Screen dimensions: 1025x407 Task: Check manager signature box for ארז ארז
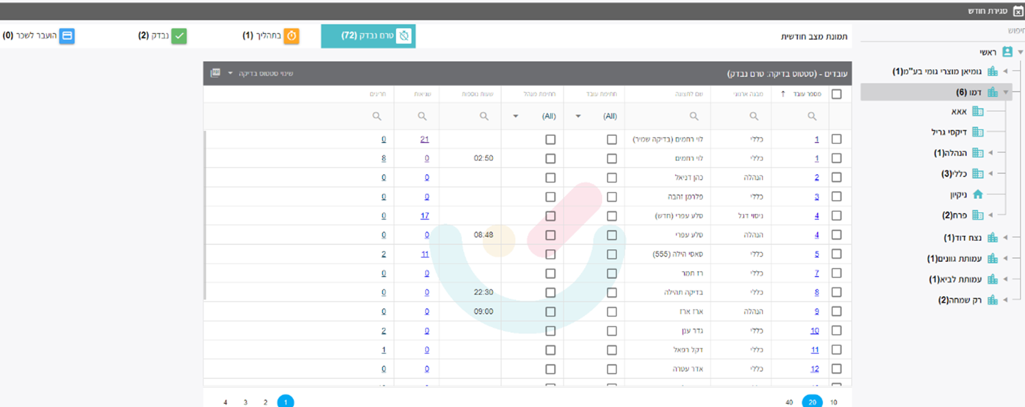pyautogui.click(x=550, y=312)
